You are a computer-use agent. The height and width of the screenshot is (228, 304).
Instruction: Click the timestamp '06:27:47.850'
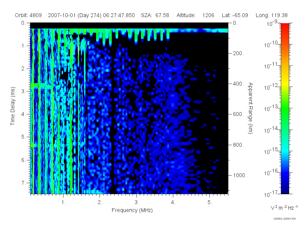click(x=119, y=15)
